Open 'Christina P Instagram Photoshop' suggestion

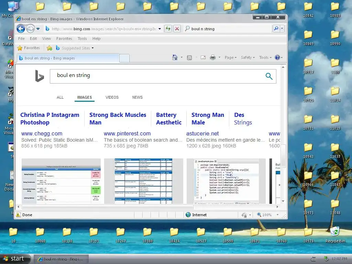50,119
